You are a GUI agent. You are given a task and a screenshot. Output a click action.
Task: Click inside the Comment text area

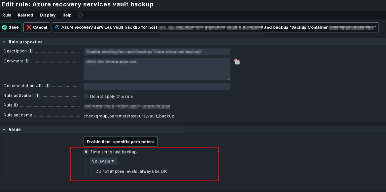pyautogui.click(x=157, y=69)
